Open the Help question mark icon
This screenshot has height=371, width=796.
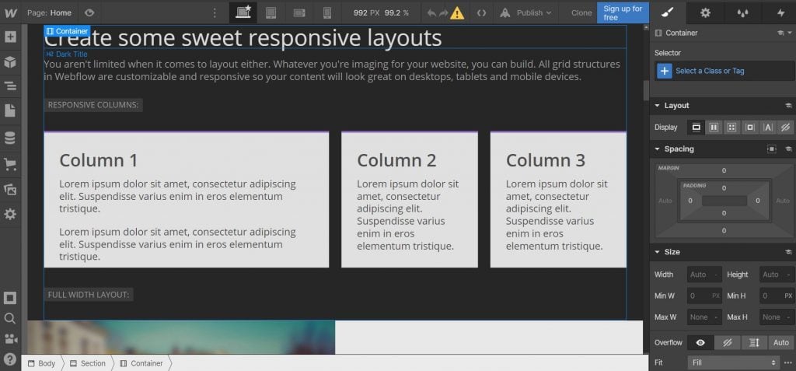click(10, 359)
